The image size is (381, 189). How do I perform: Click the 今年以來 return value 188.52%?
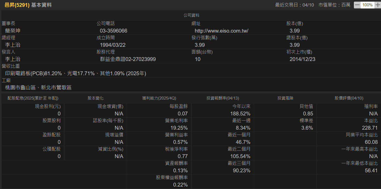[240, 114]
